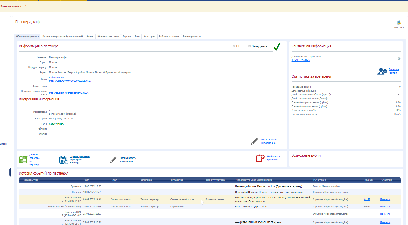Switch to the Юридические лица tab
The image size is (408, 225).
(x=108, y=36)
